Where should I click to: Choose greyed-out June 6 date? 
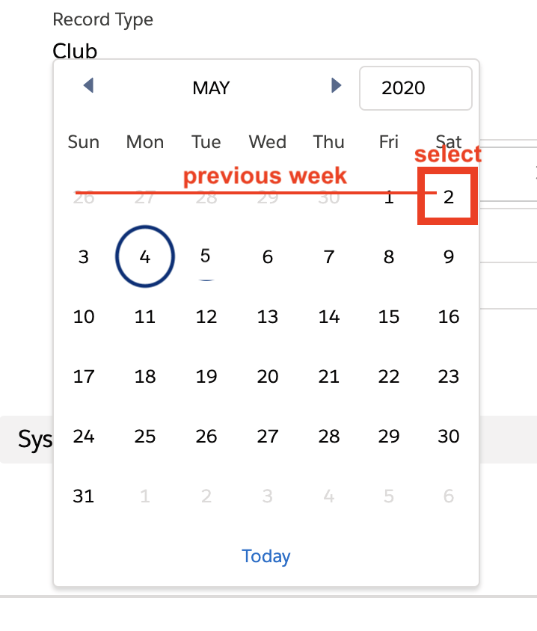448,496
